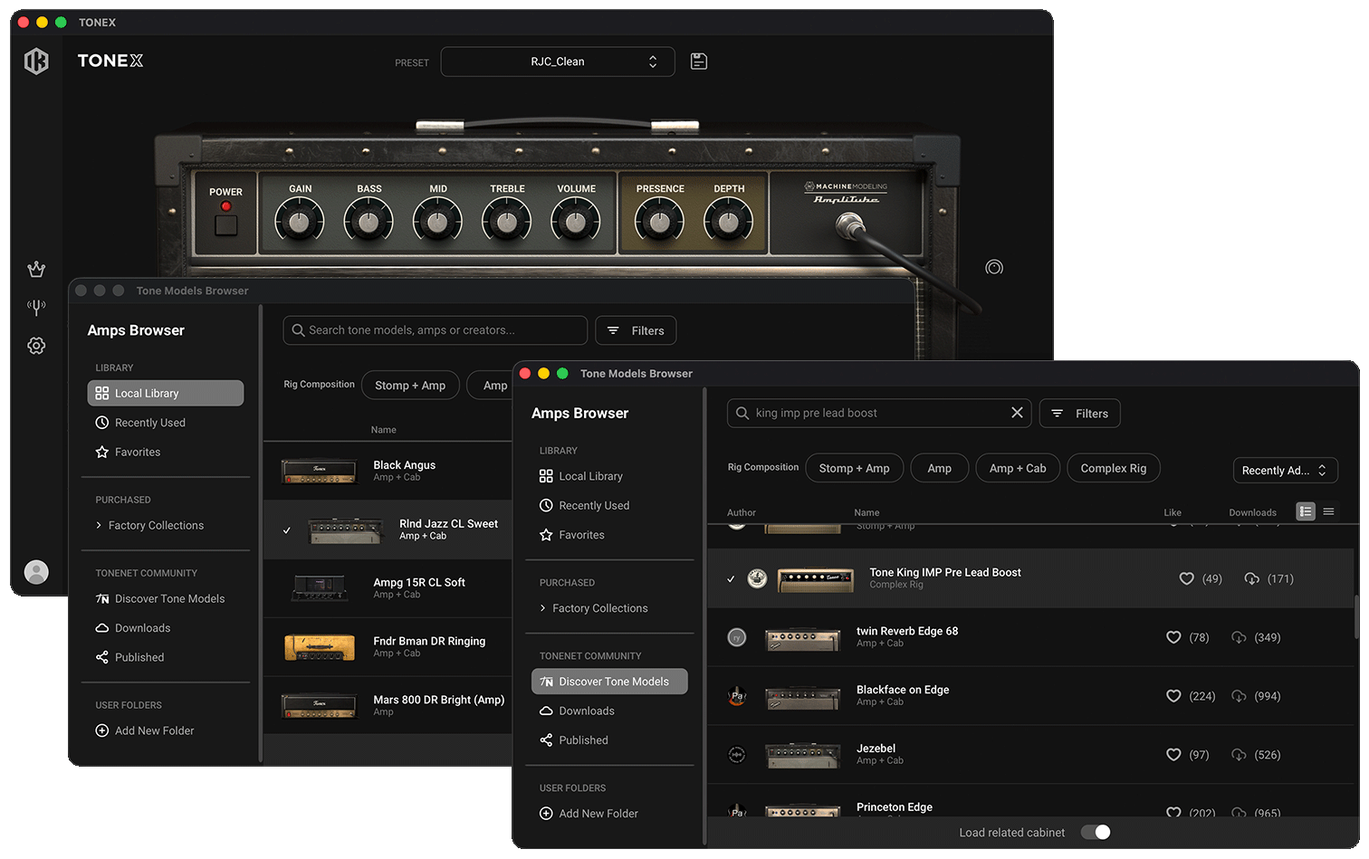Open Discover Tone Models in back browser
Image resolution: width=1369 pixels, height=859 pixels.
166,598
